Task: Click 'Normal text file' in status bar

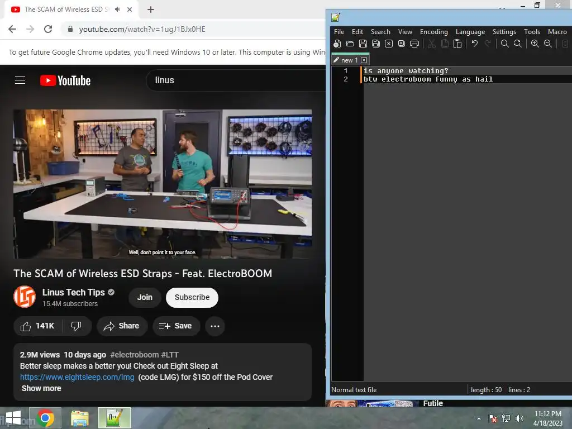Action: tap(354, 389)
